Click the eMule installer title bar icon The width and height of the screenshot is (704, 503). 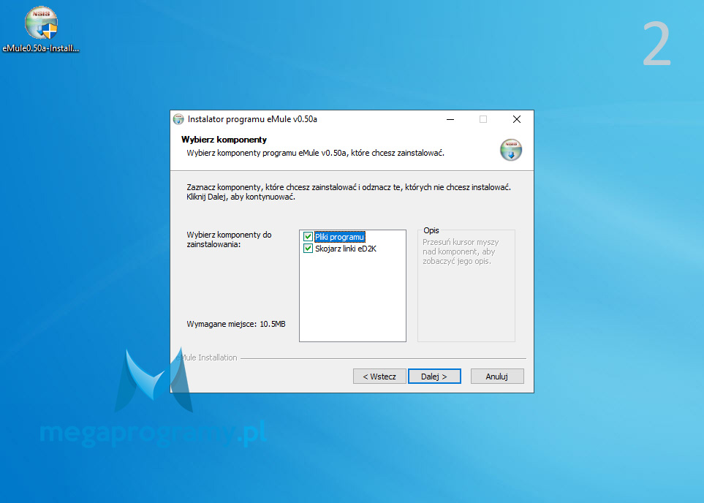point(178,119)
